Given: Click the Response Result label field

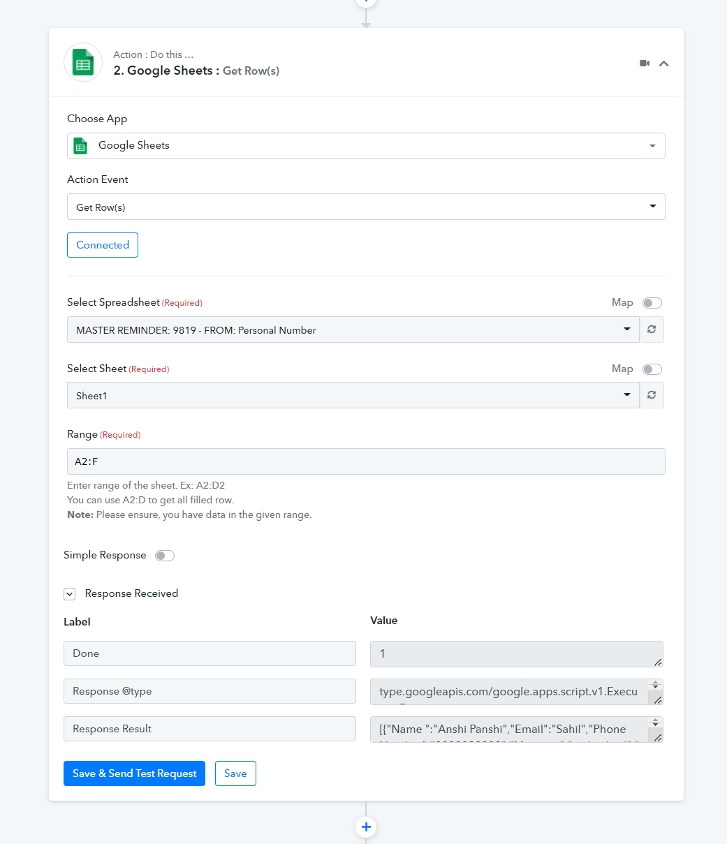Looking at the screenshot, I should click(x=210, y=729).
